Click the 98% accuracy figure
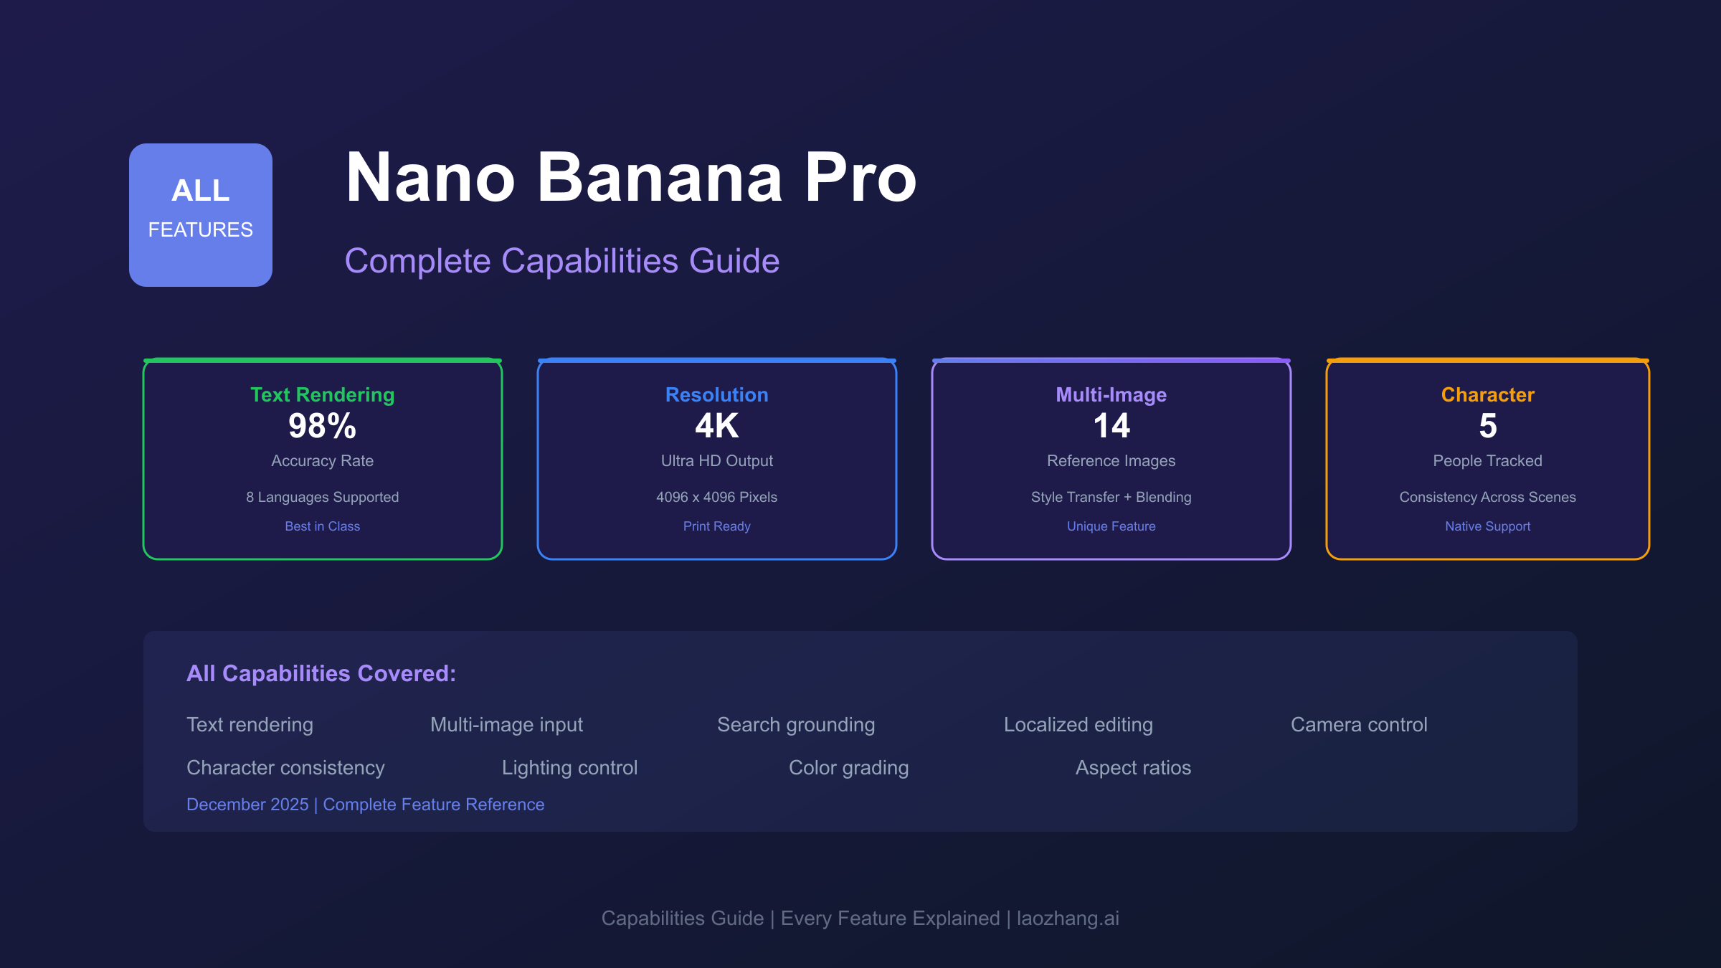The image size is (1721, 968). (x=322, y=427)
